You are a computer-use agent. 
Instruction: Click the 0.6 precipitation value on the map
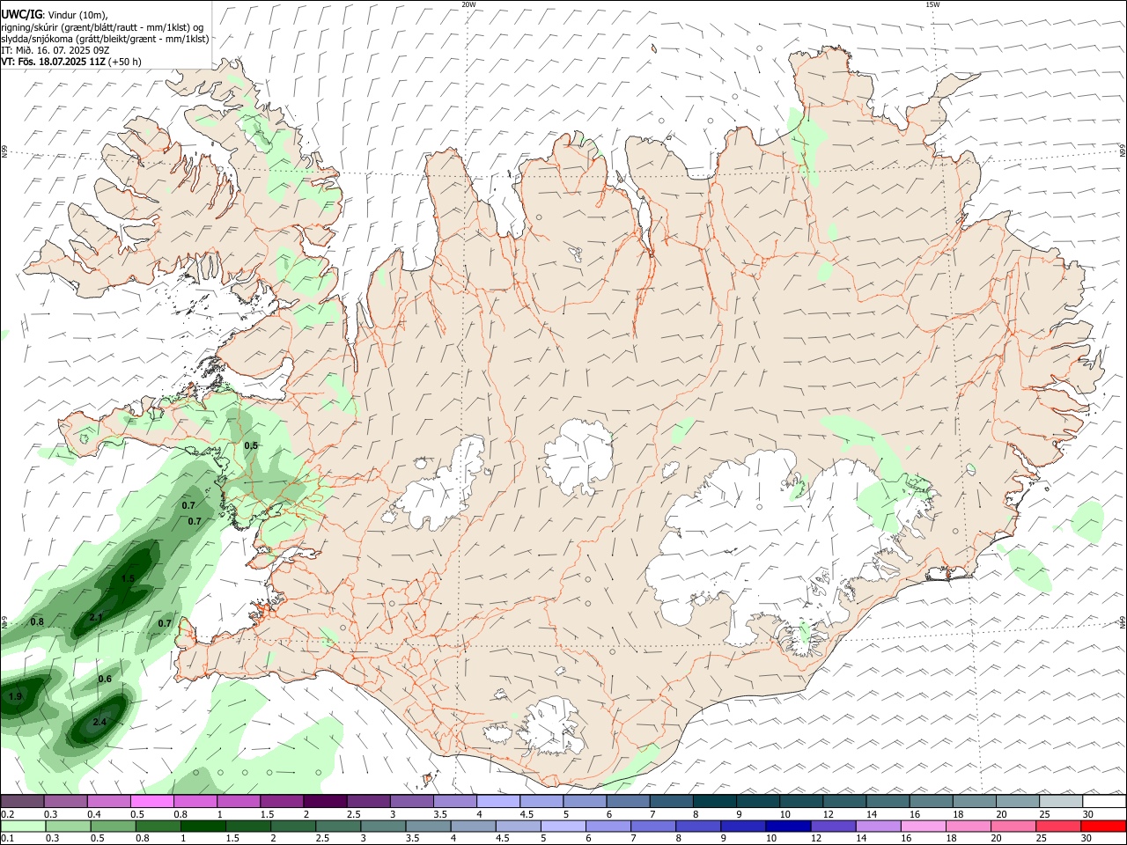click(x=105, y=680)
